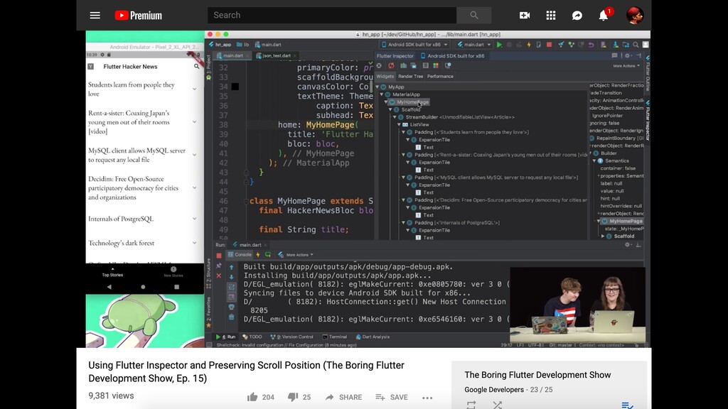The height and width of the screenshot is (409, 728).
Task: Click the SAVE button below the video
Action: 392,397
